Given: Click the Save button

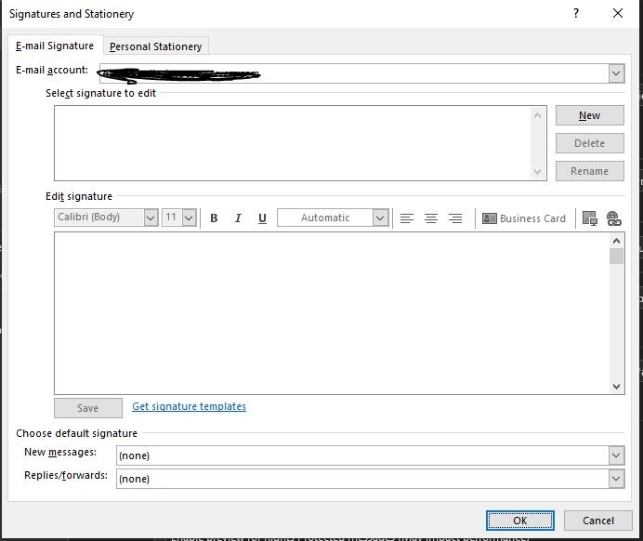Looking at the screenshot, I should 87,408.
